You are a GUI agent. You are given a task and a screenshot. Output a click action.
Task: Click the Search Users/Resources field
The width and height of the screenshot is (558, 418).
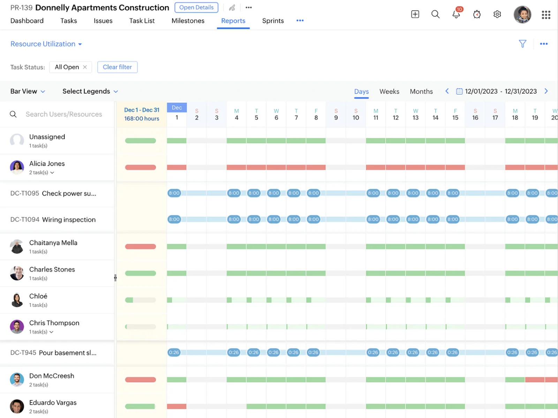pyautogui.click(x=64, y=114)
